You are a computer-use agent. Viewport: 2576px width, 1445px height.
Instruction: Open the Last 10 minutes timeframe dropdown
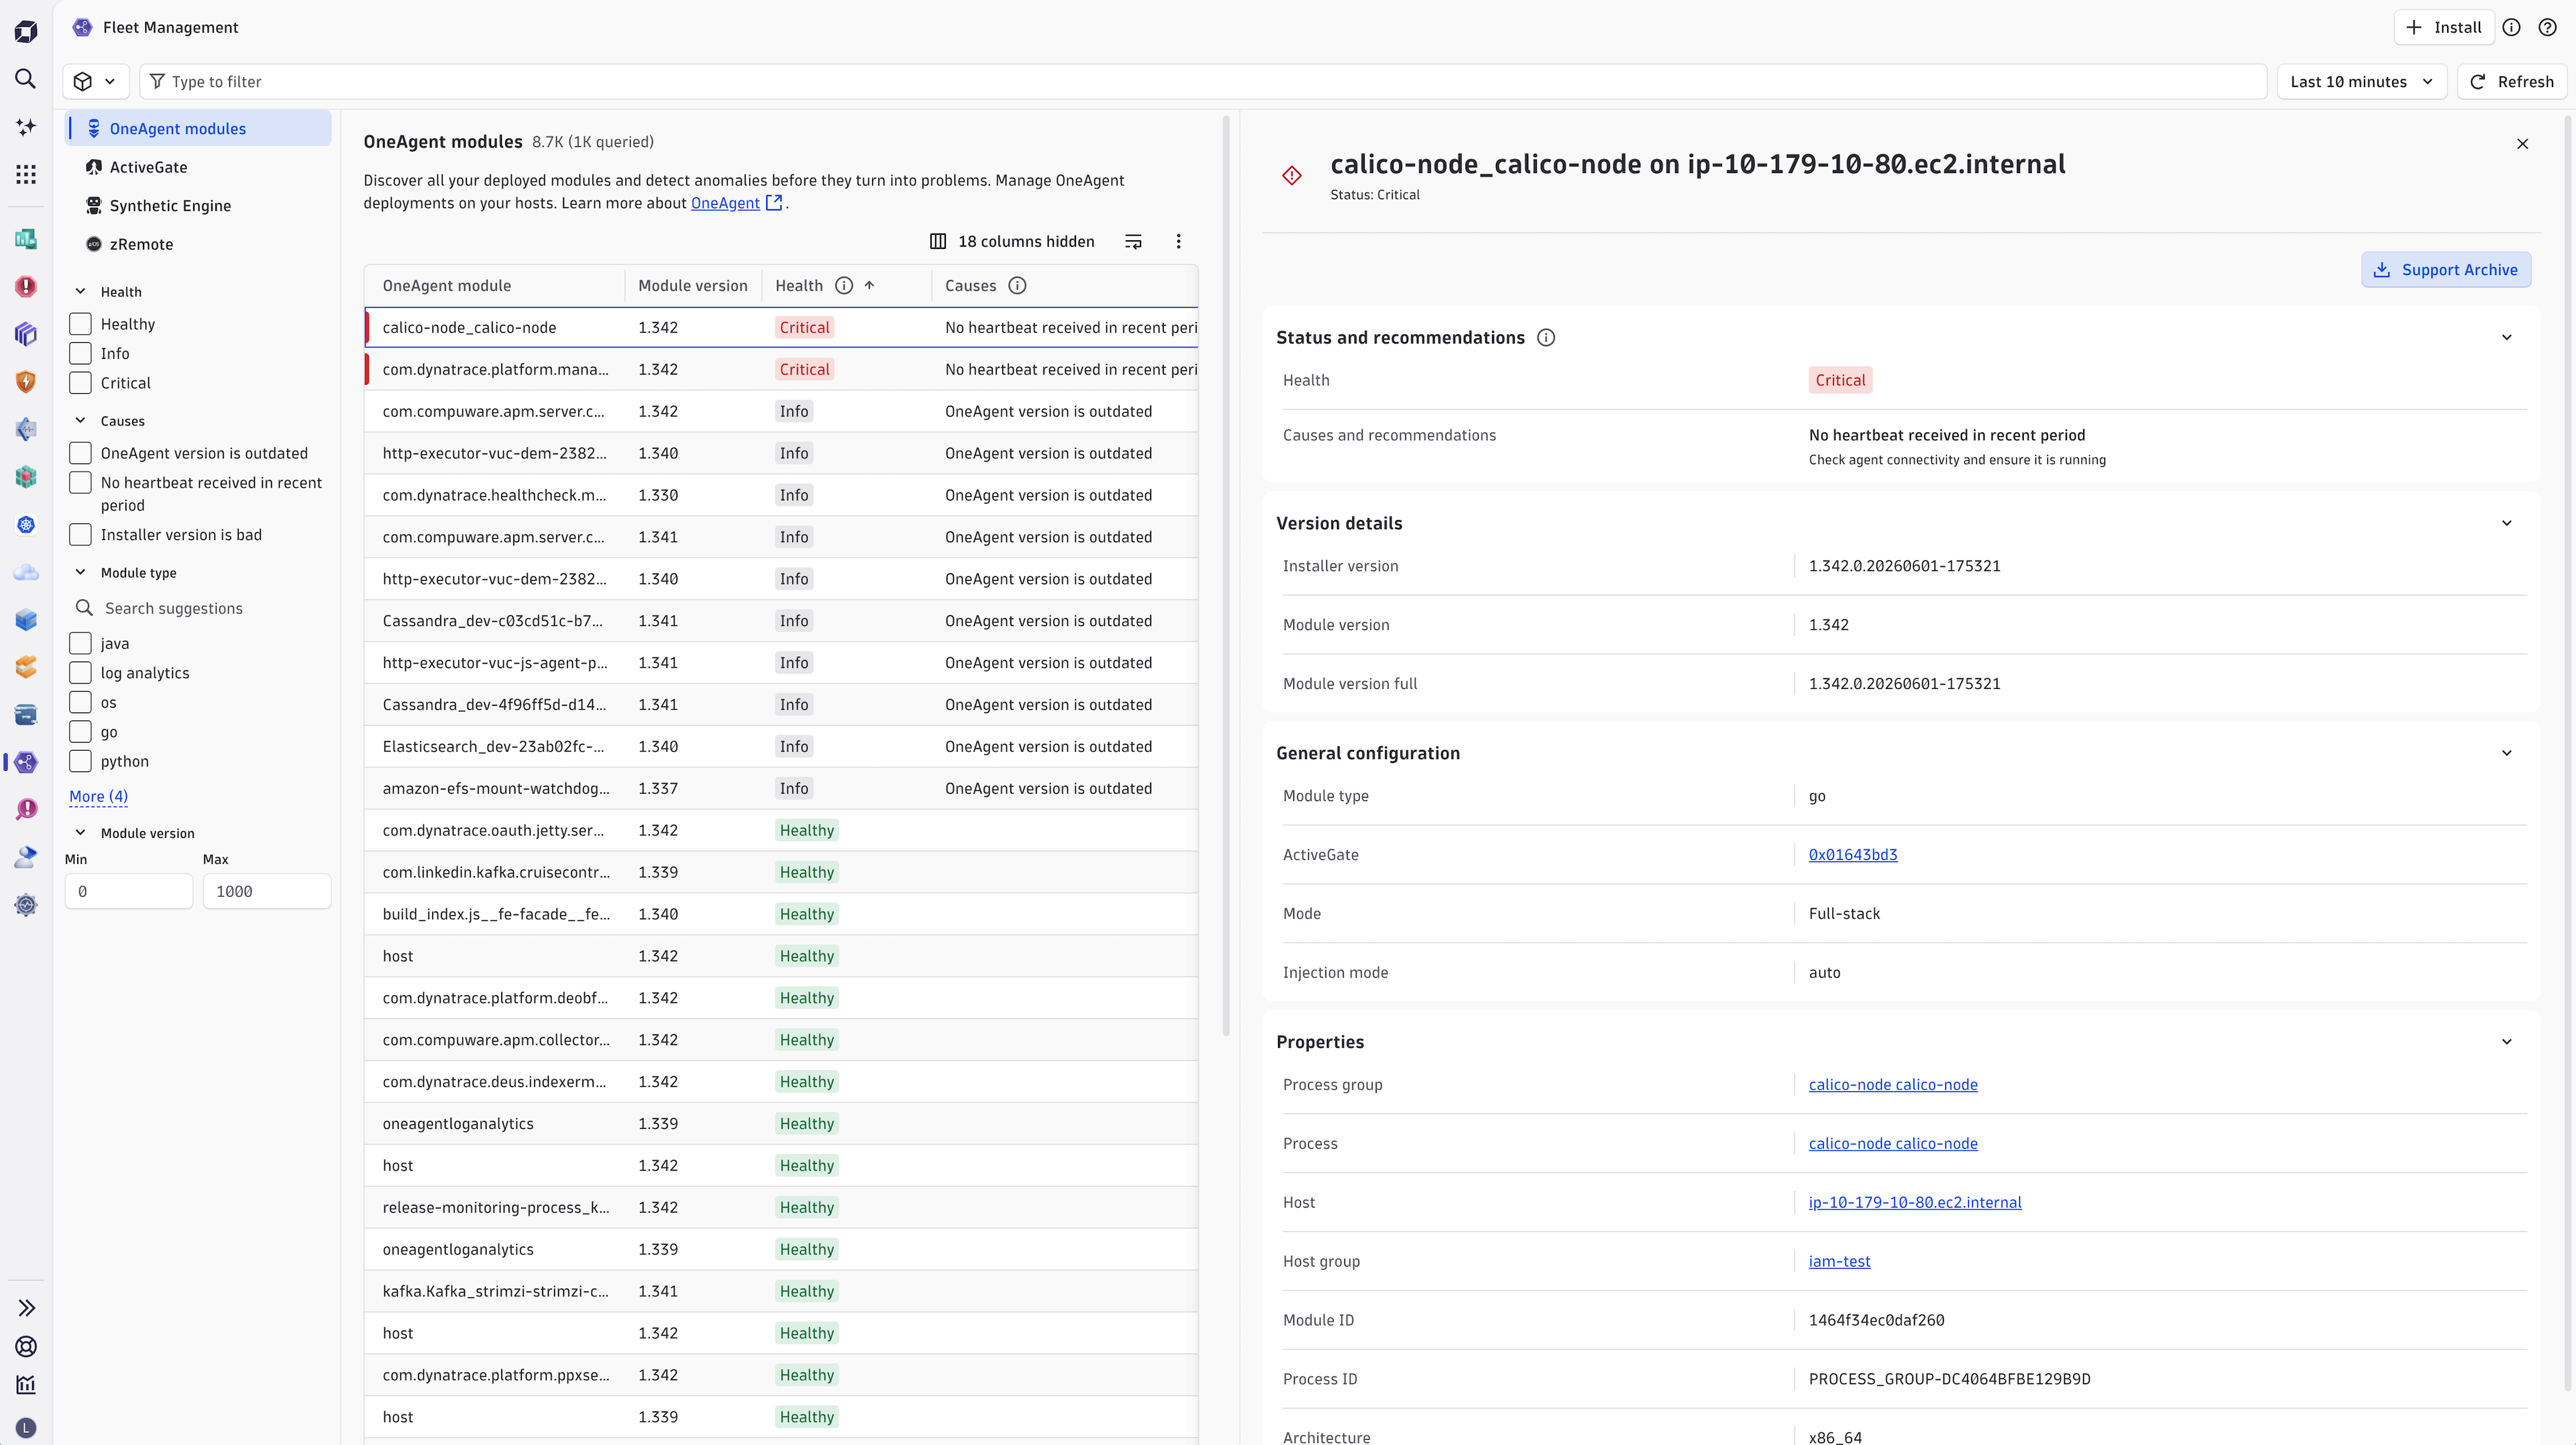(x=2361, y=82)
